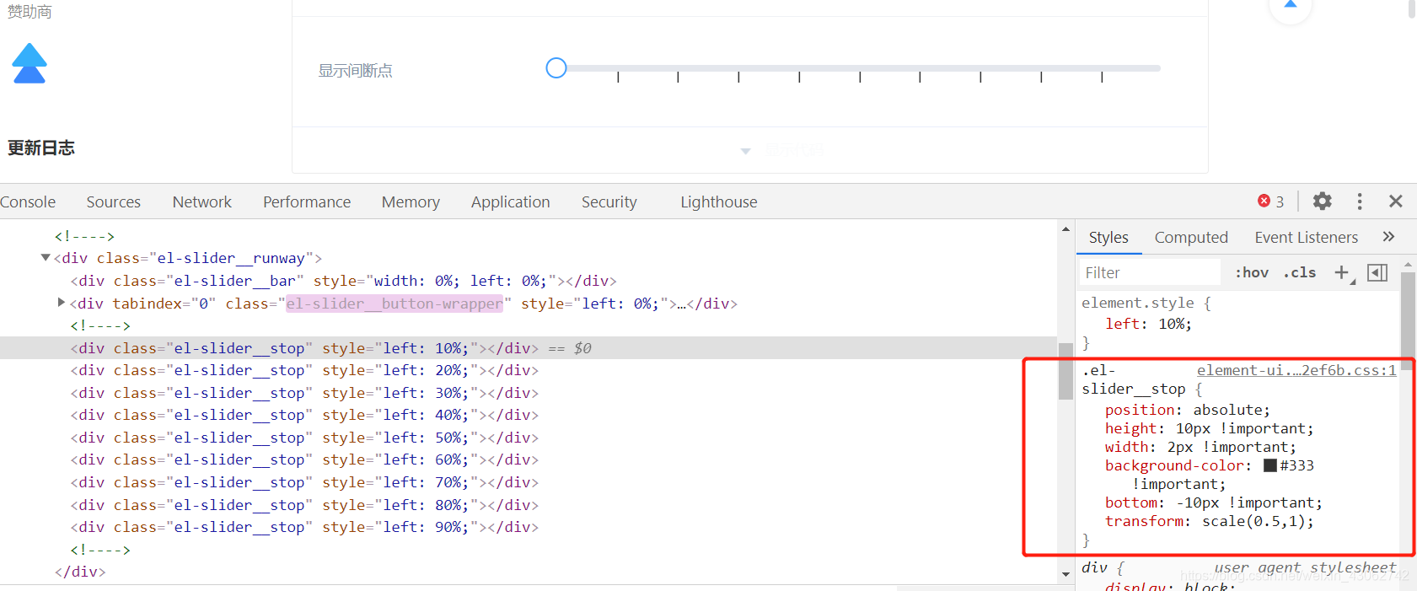The image size is (1417, 591).
Task: Open the Lighthouse tab
Action: [719, 201]
